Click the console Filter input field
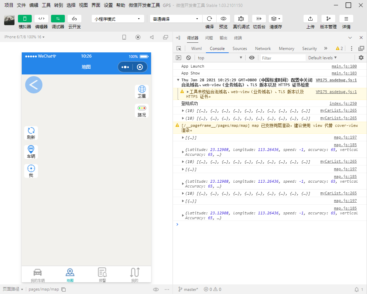 (283, 58)
